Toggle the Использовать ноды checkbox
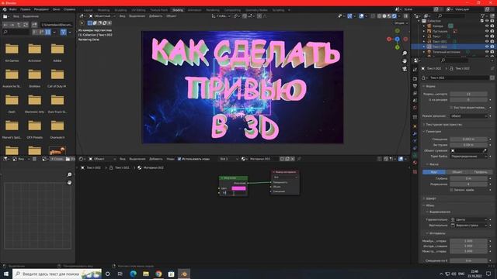This screenshot has width=497, height=279. click(x=179, y=159)
